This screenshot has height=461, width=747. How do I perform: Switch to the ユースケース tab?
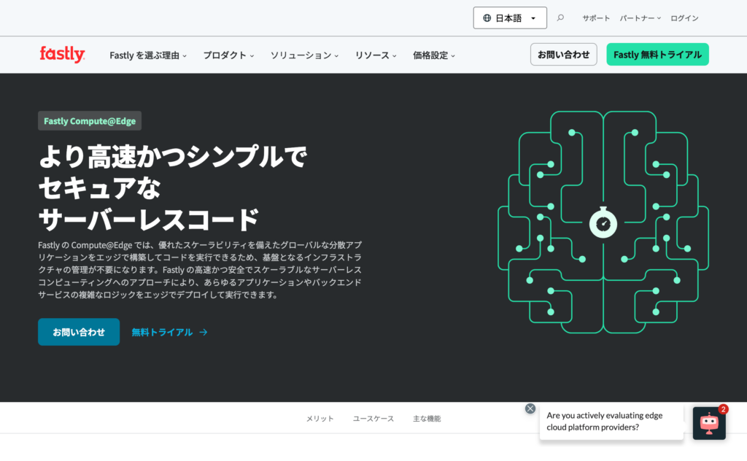point(373,419)
